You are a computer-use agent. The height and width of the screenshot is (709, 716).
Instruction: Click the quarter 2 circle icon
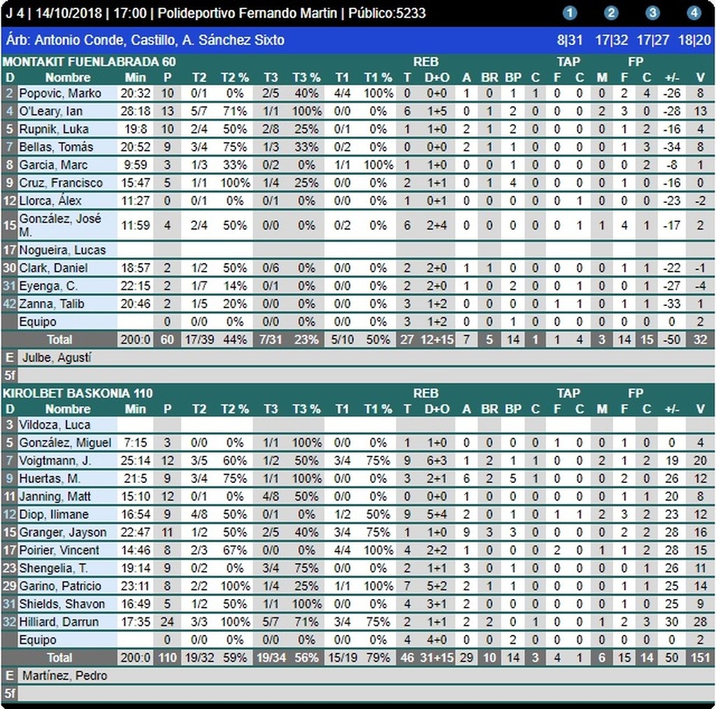click(x=611, y=13)
